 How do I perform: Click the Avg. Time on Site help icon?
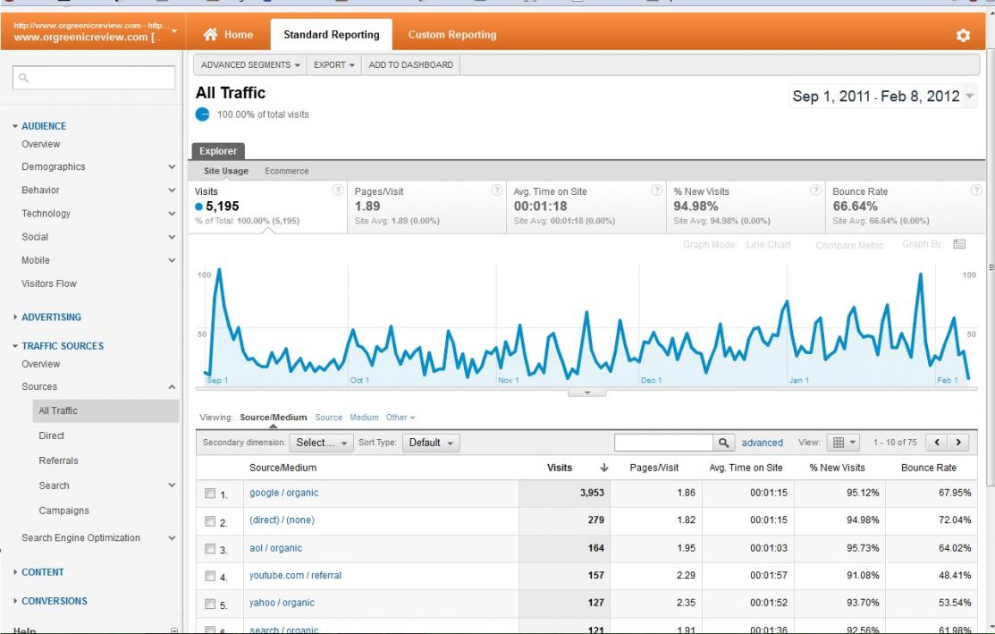coord(657,190)
